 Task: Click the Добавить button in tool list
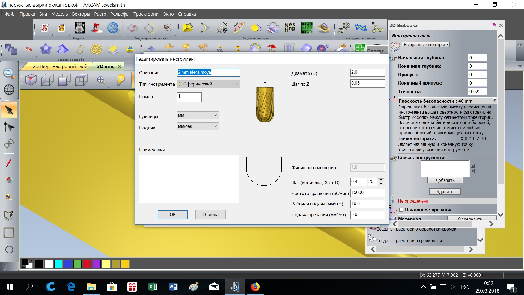[445, 180]
